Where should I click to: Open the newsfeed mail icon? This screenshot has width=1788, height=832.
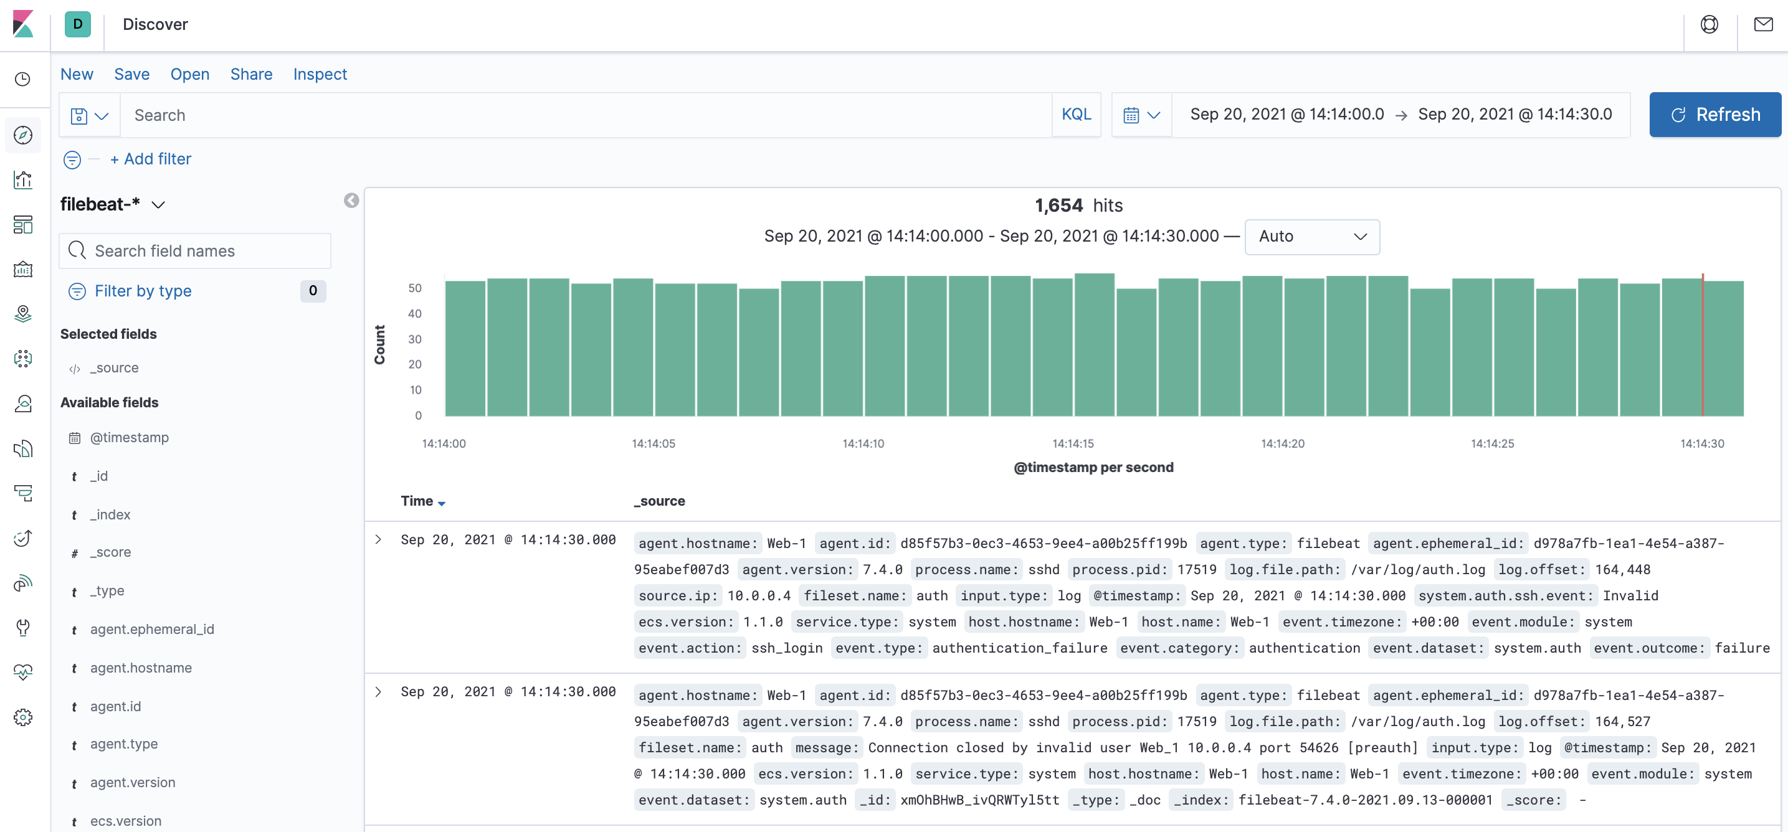[x=1763, y=25]
